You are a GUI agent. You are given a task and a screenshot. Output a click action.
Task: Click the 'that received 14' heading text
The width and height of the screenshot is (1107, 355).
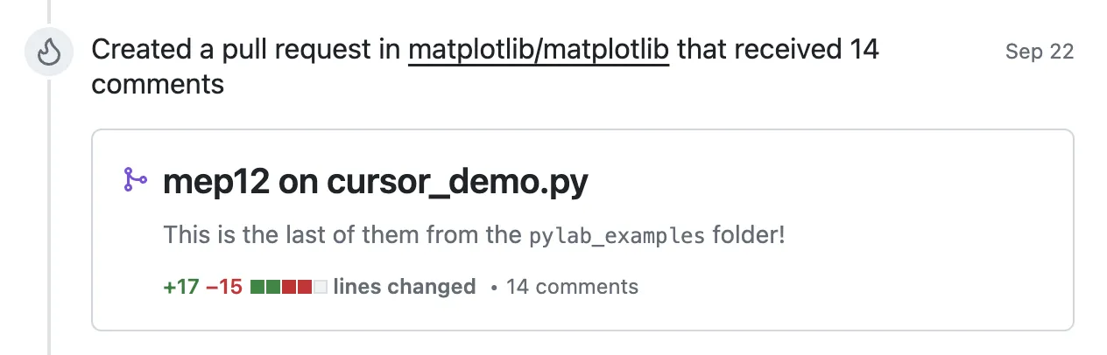(778, 51)
